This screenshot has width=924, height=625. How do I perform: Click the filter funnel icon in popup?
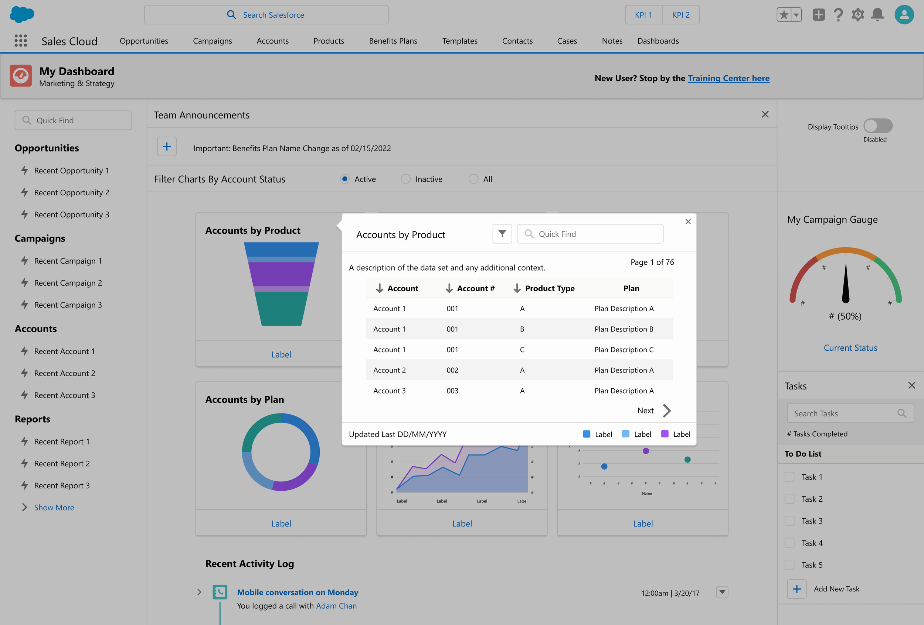[502, 234]
